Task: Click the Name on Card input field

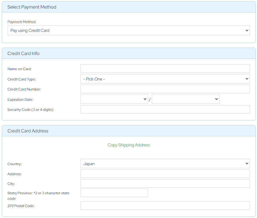Action: (x=165, y=69)
